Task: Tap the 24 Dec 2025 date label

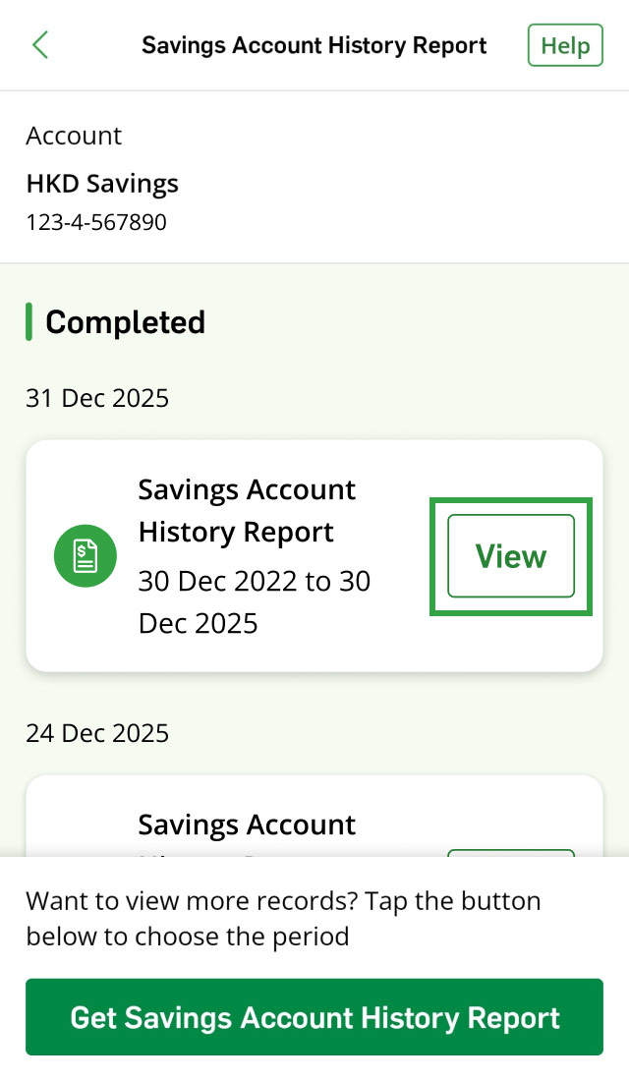Action: (x=97, y=733)
